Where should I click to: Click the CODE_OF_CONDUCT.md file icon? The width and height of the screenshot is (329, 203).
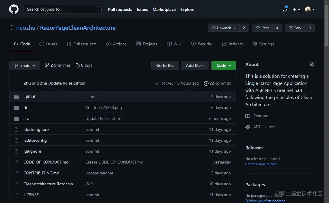pyautogui.click(x=16, y=162)
